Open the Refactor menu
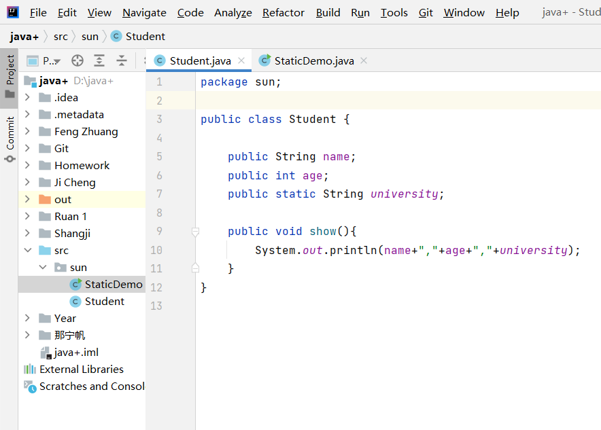 (284, 12)
